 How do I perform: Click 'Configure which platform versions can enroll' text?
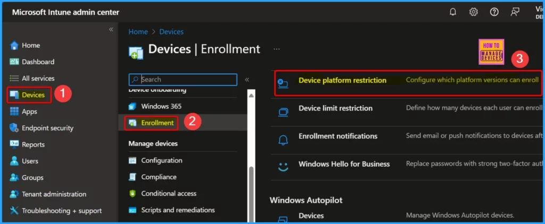(472, 80)
